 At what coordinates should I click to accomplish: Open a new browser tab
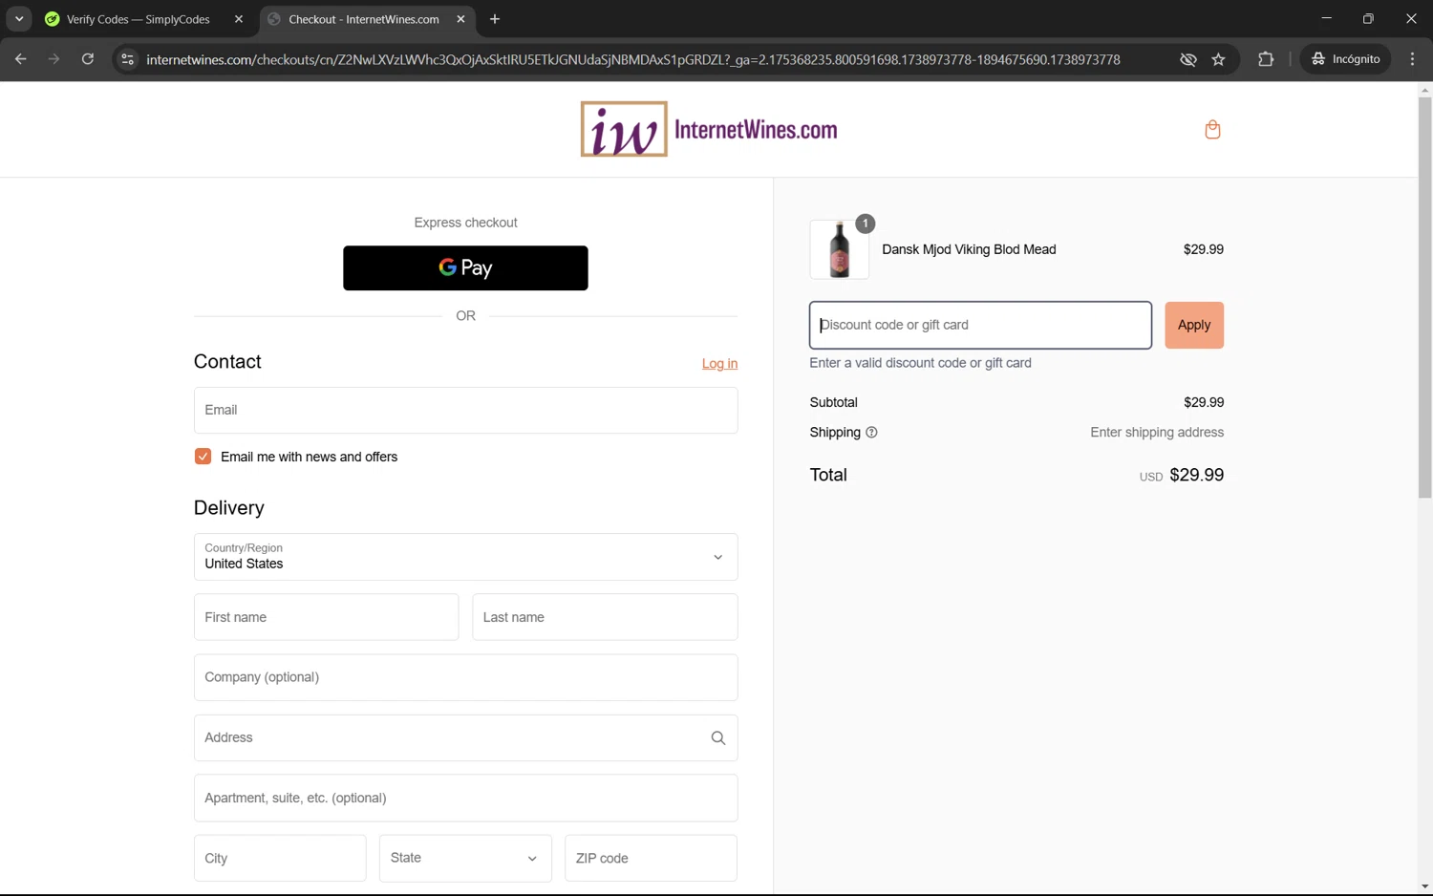click(x=494, y=19)
